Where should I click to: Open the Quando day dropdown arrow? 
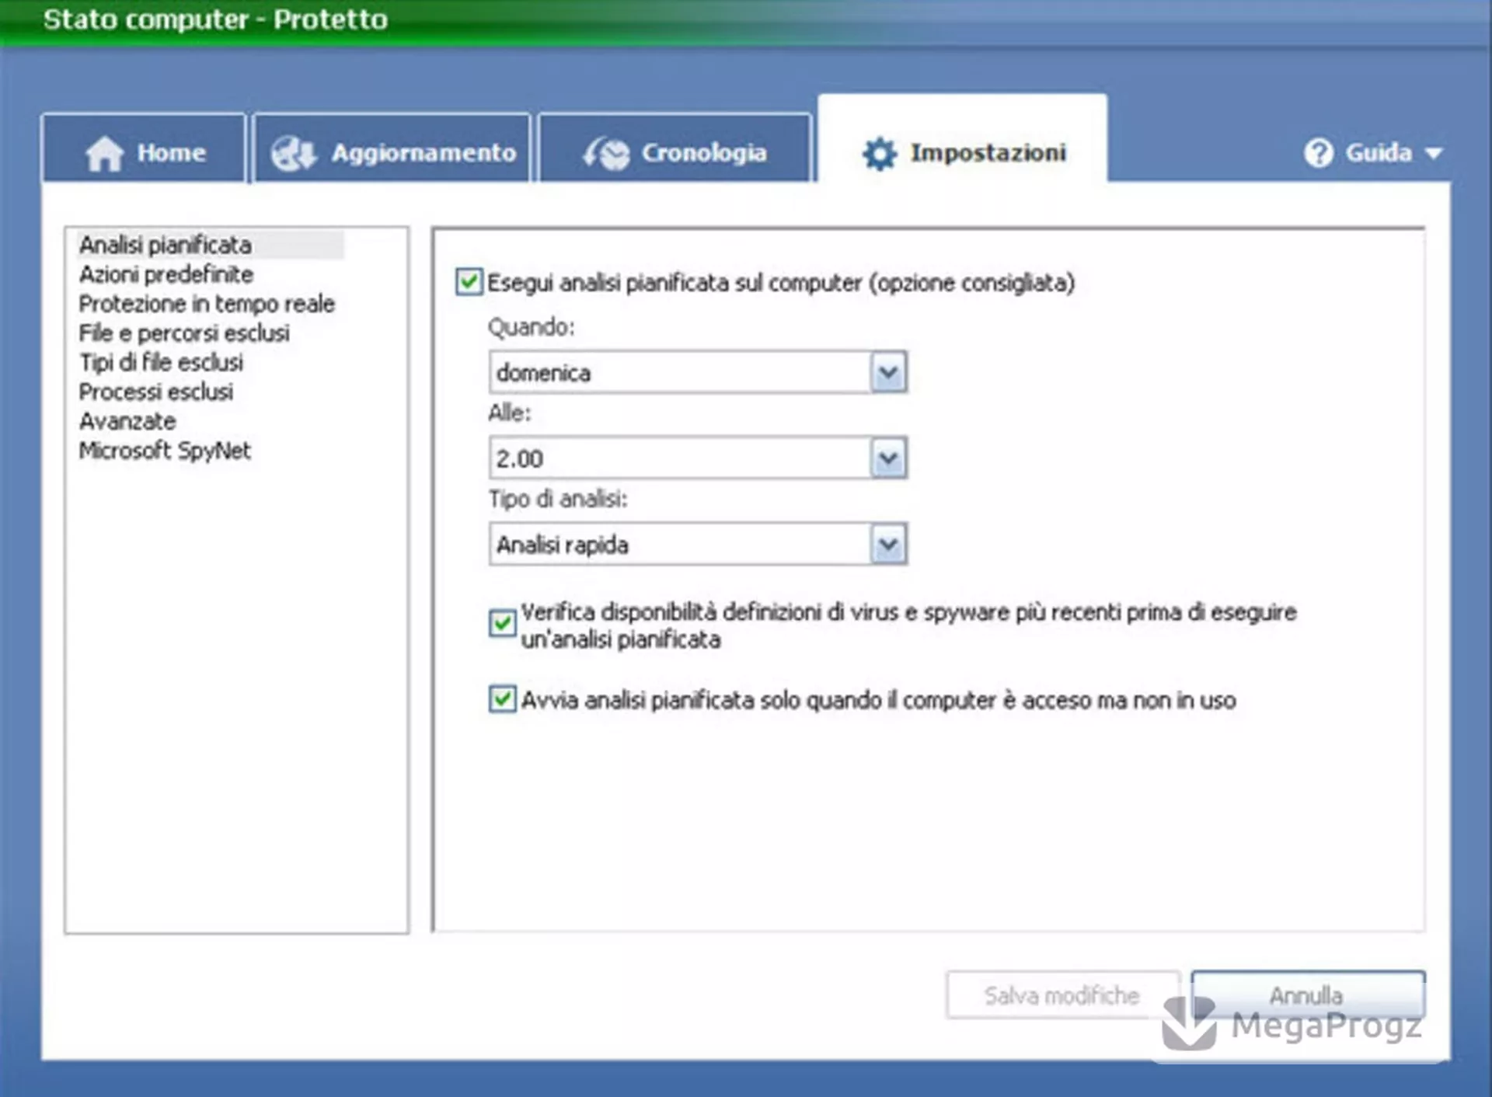click(888, 372)
